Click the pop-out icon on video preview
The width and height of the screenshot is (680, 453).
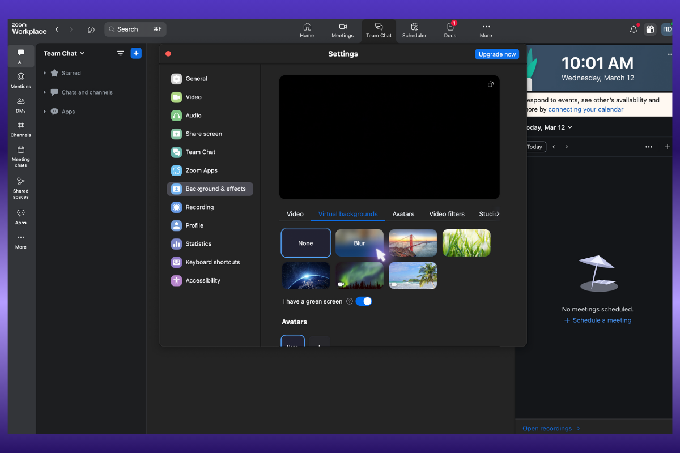(490, 84)
